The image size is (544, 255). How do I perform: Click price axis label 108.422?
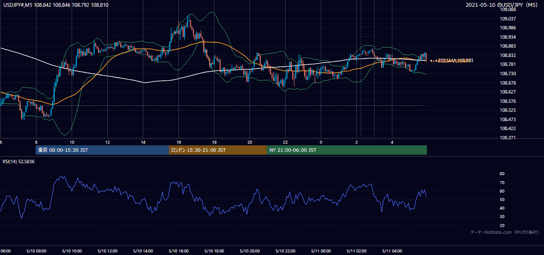(x=508, y=128)
